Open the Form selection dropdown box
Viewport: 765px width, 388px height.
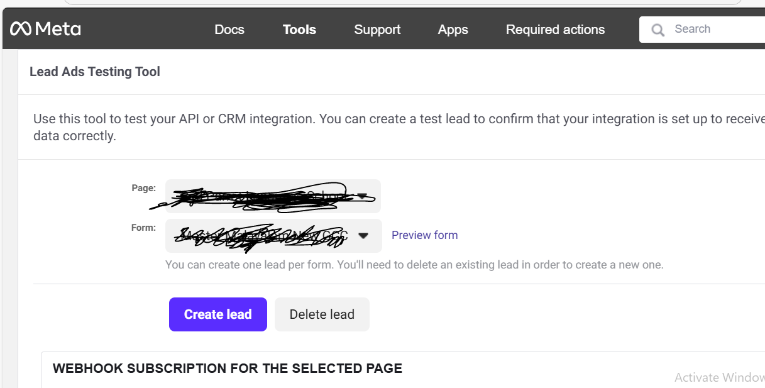coord(264,235)
